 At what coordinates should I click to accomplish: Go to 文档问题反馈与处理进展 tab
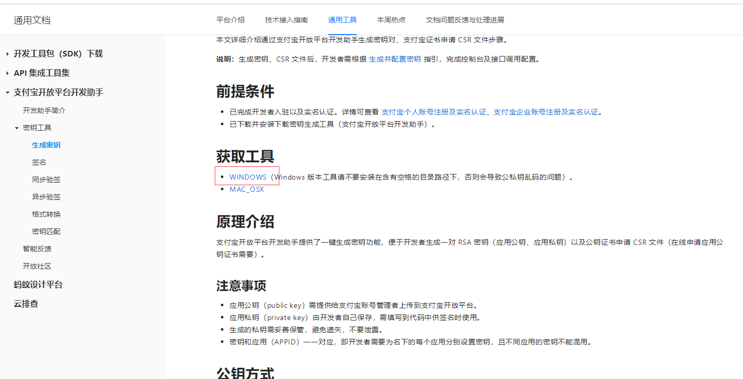click(x=465, y=20)
